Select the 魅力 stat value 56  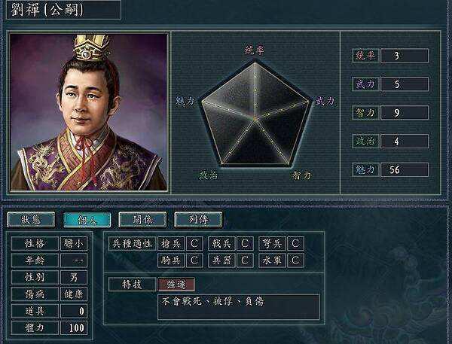coord(405,169)
